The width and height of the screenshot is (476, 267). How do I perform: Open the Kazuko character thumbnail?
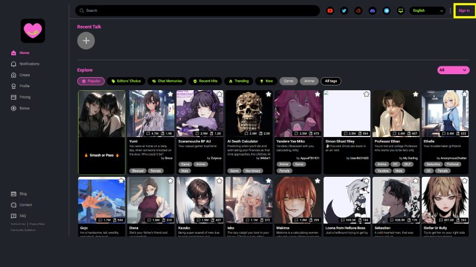pyautogui.click(x=200, y=200)
